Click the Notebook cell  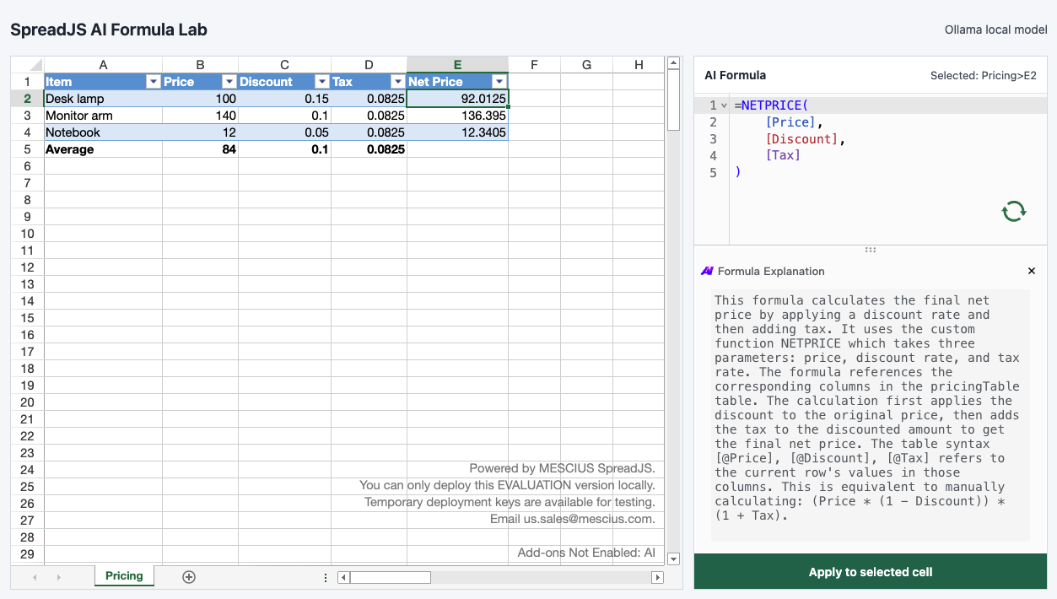103,132
